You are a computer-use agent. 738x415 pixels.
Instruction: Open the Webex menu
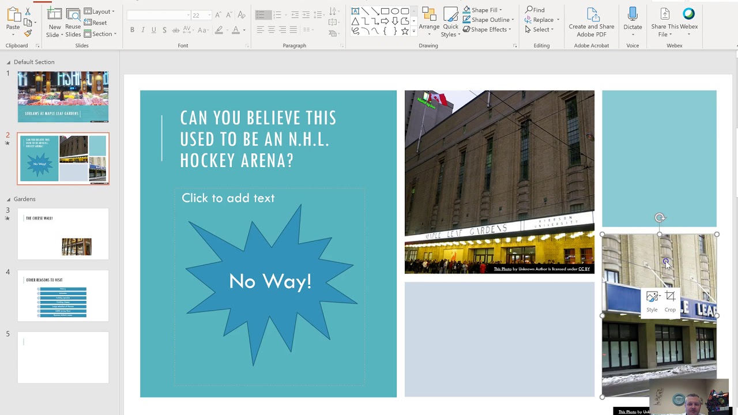(x=688, y=21)
